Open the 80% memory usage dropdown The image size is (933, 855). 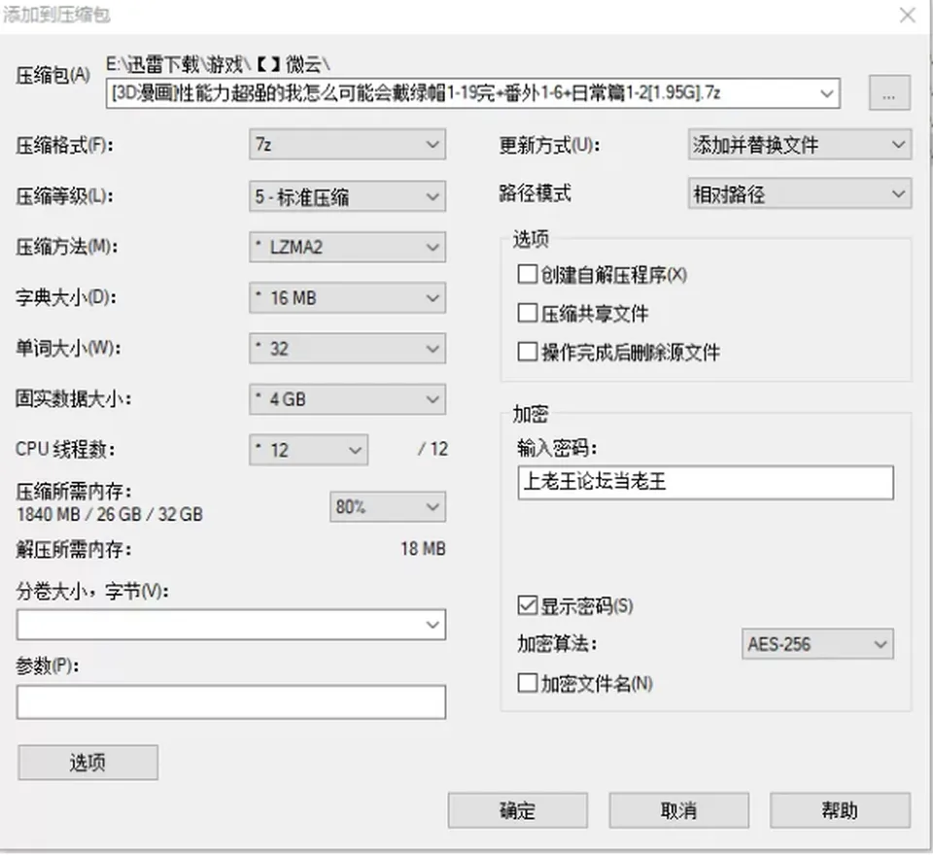coord(388,507)
